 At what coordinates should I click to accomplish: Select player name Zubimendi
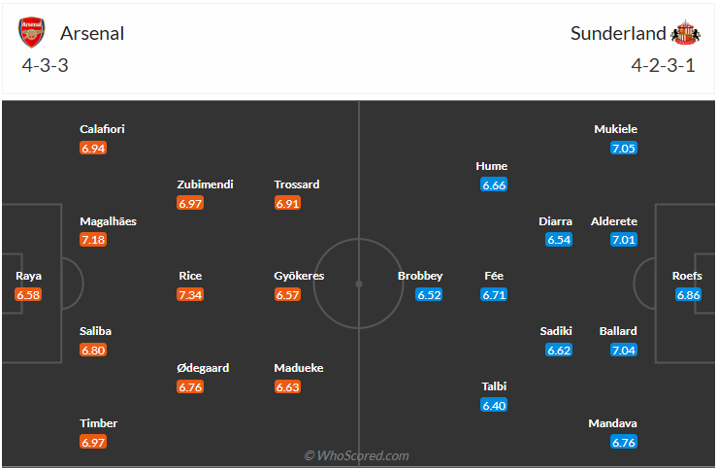(x=205, y=184)
